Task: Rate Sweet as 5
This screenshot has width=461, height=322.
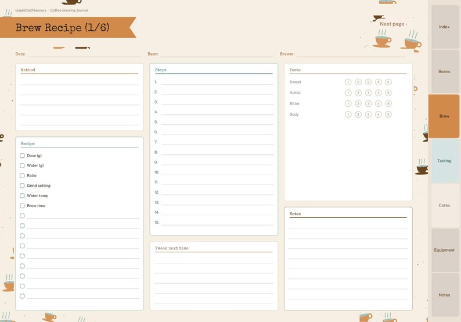Action: coord(388,82)
